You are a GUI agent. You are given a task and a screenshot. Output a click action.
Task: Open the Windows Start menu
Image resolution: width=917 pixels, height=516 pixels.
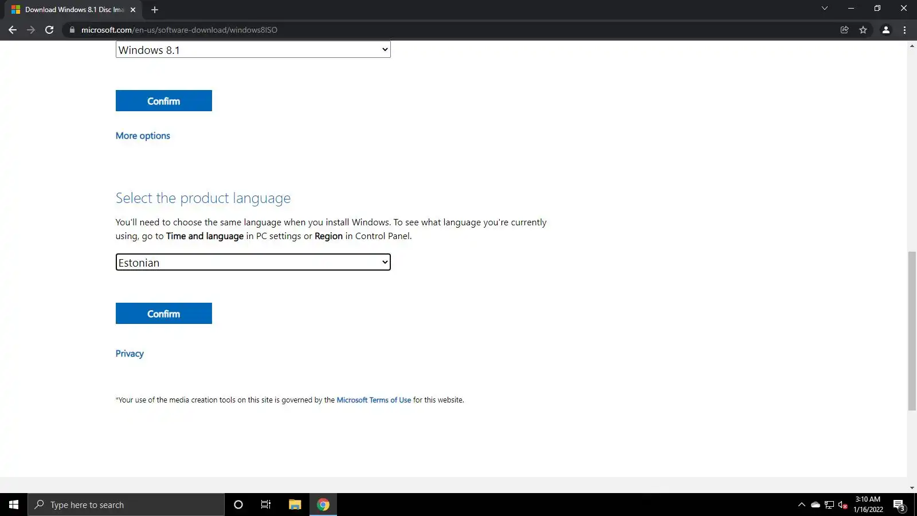click(14, 505)
